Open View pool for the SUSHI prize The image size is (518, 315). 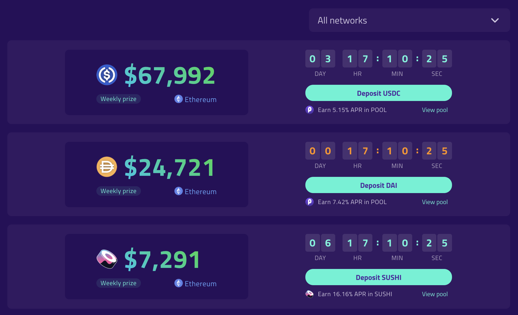point(435,294)
